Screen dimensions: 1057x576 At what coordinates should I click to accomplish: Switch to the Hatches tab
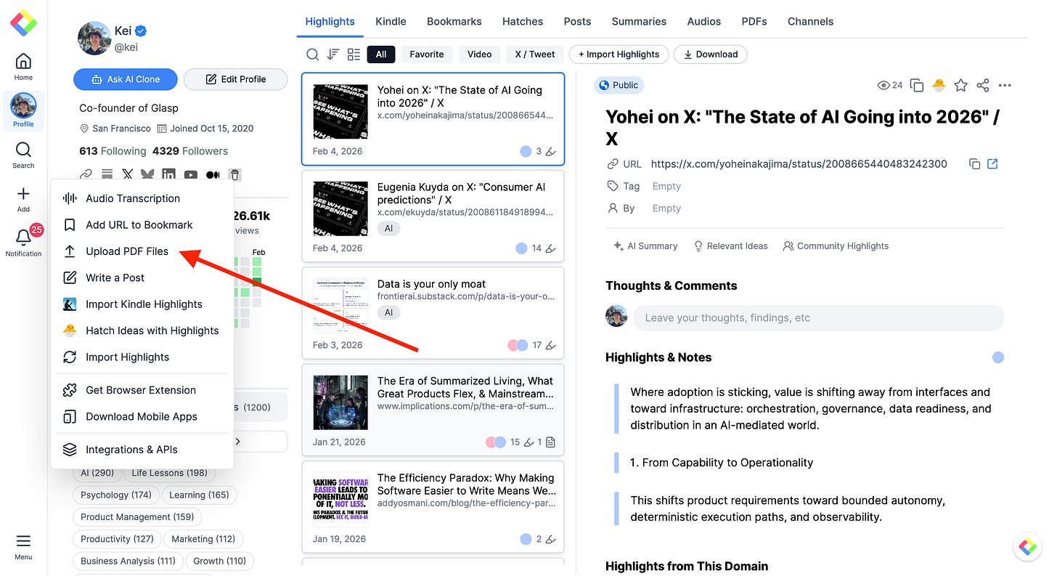click(x=523, y=22)
